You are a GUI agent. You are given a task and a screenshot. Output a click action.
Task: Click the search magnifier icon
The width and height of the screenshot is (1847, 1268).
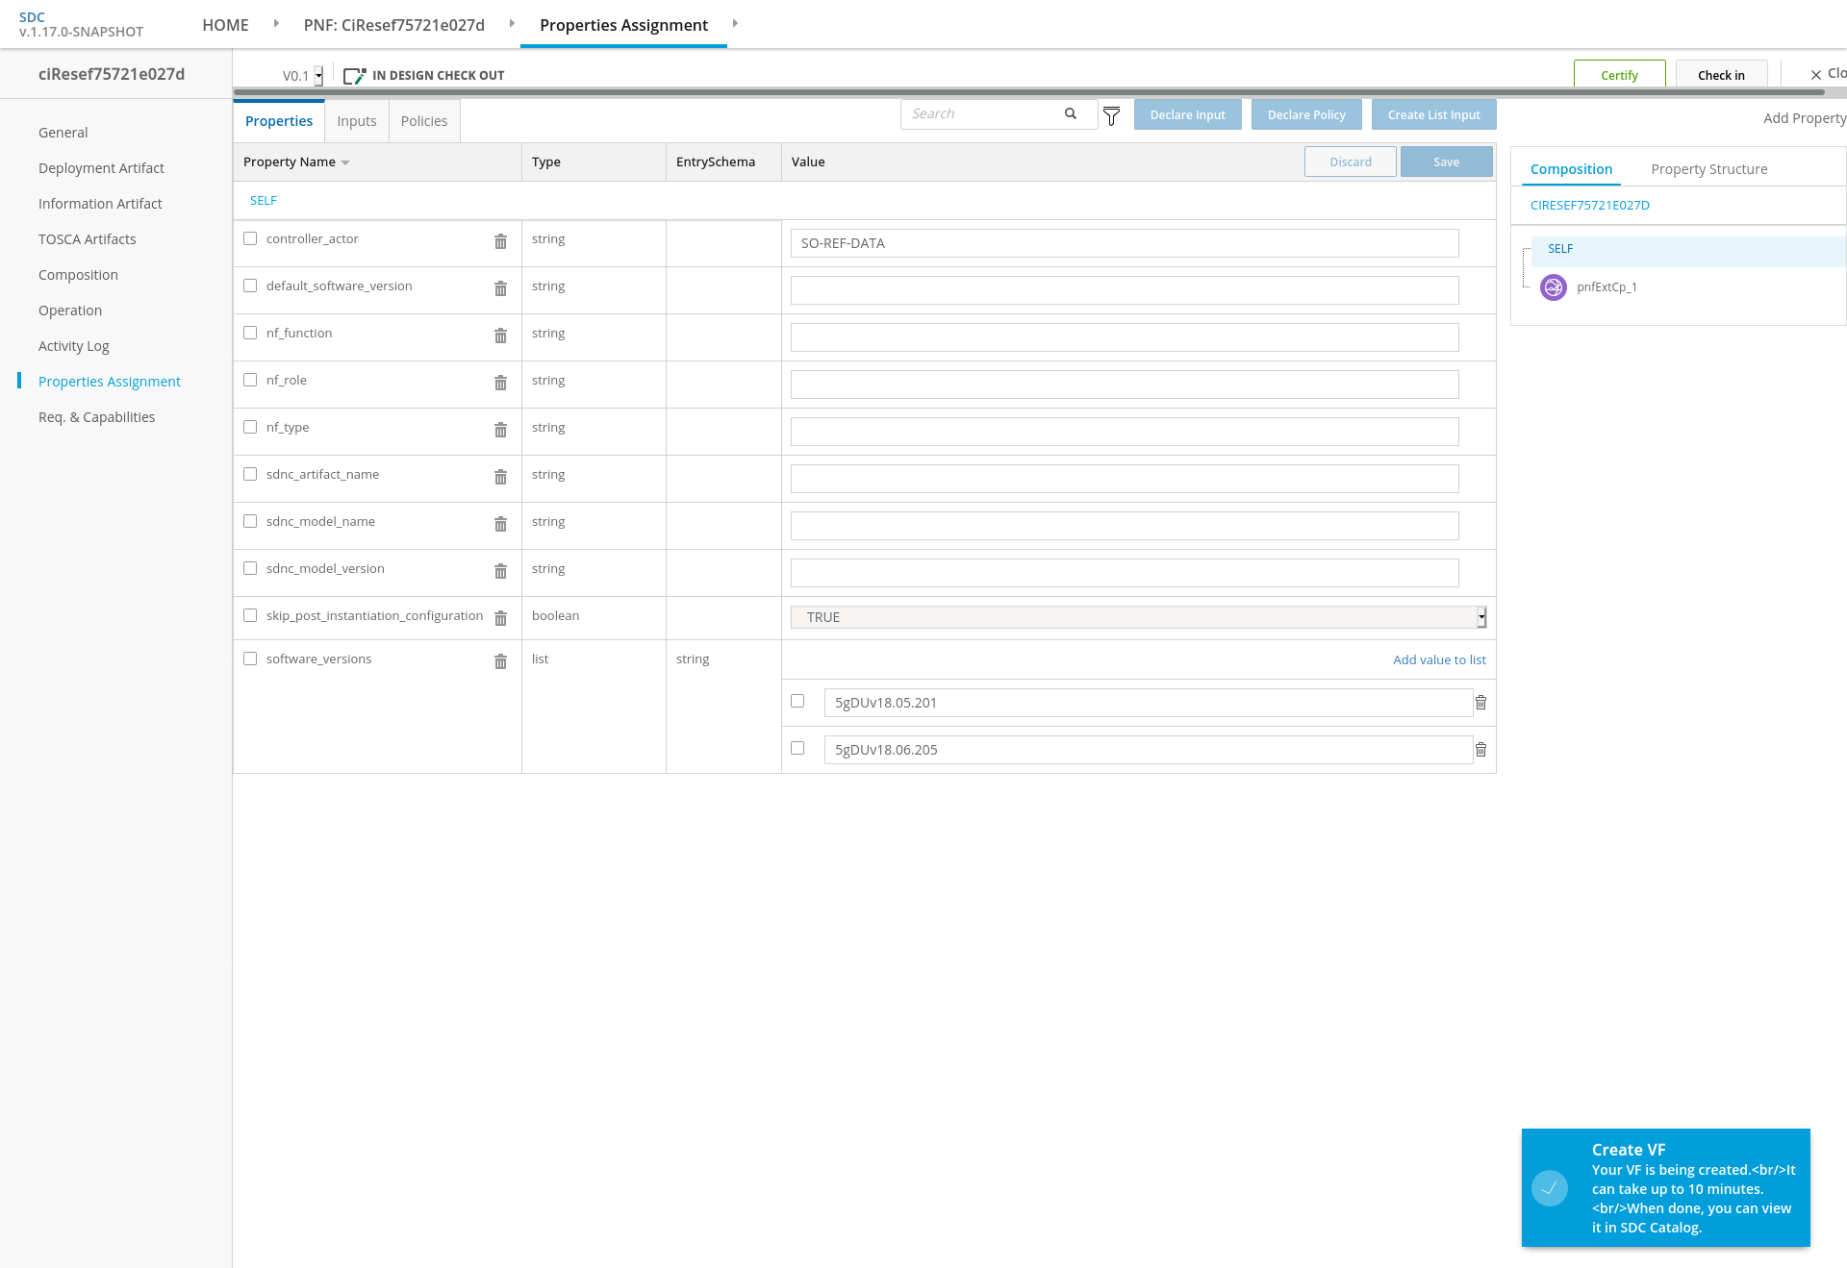1071,113
